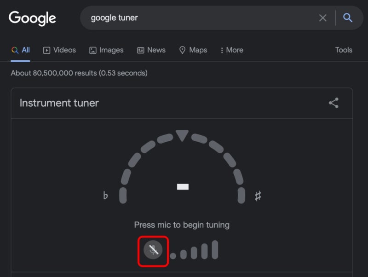Click the 'Press mic to begin tuning' text
Screen dimensions: 368x277
[182, 225]
